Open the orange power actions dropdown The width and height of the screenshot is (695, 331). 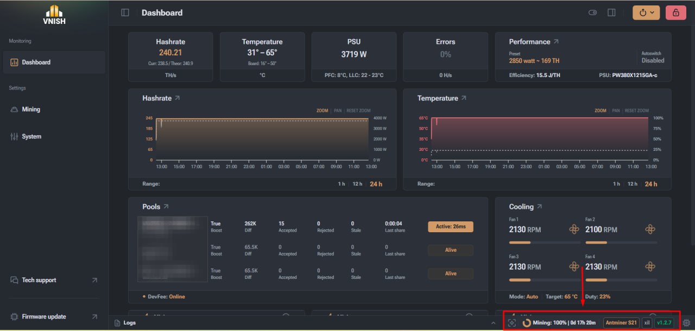coord(646,12)
